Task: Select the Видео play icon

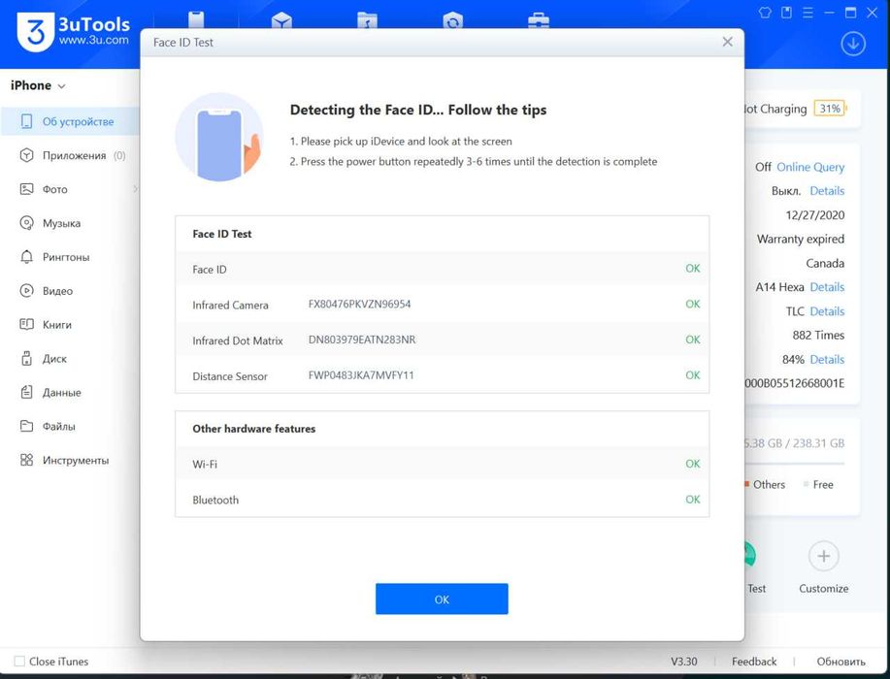Action: (x=26, y=291)
